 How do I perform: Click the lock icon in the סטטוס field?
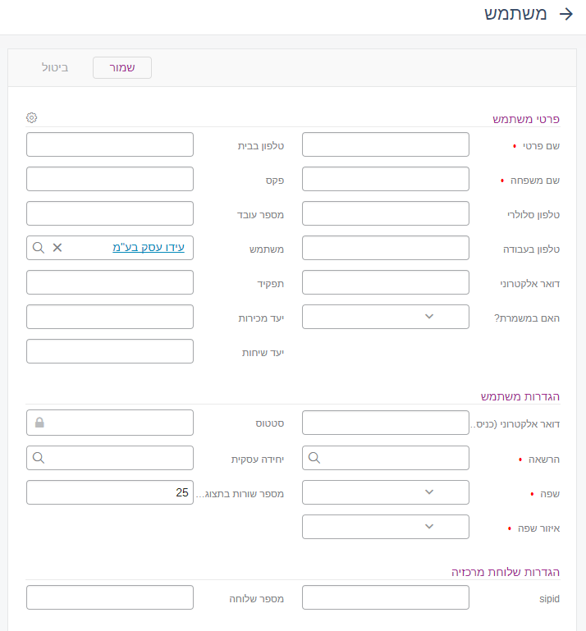[x=39, y=423]
